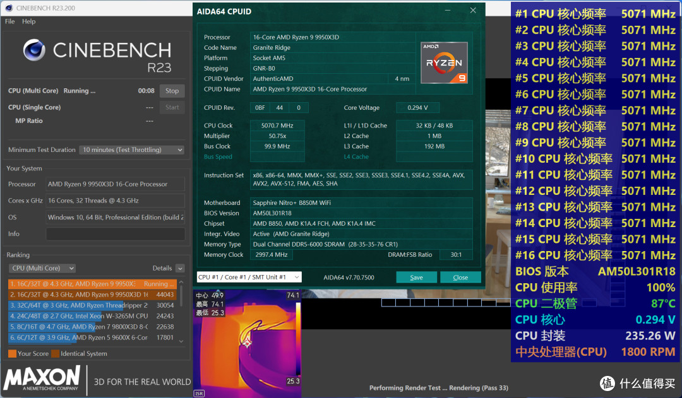
Task: Click the #16 CPU core frequency row
Action: [x=595, y=255]
